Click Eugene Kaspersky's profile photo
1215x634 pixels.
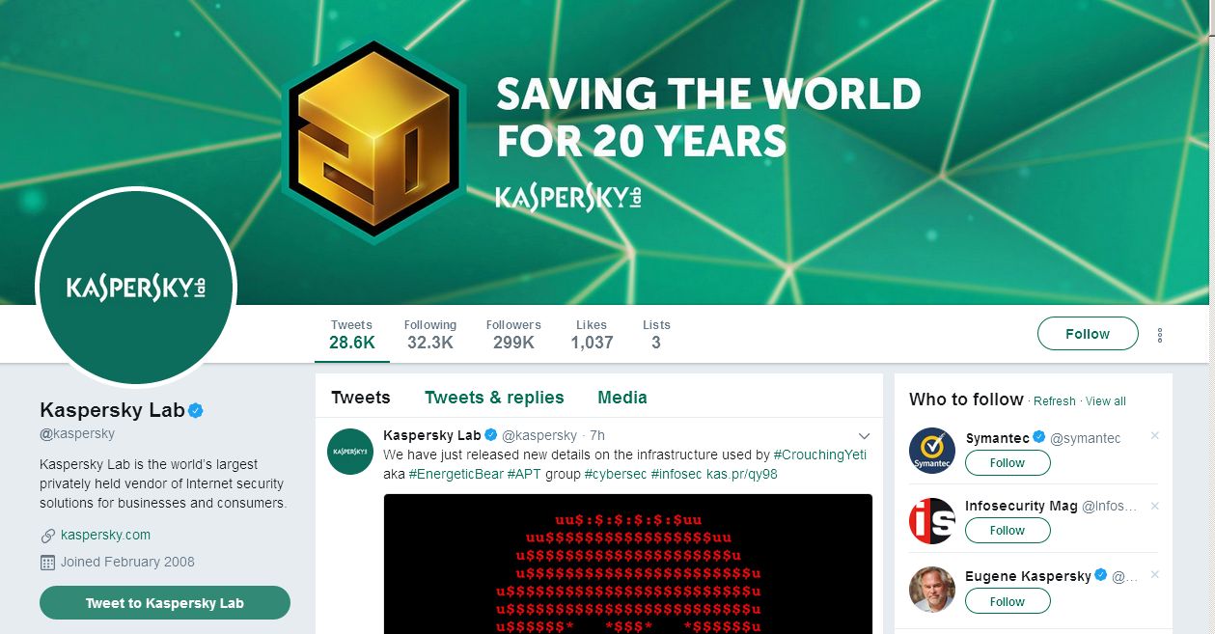931,590
